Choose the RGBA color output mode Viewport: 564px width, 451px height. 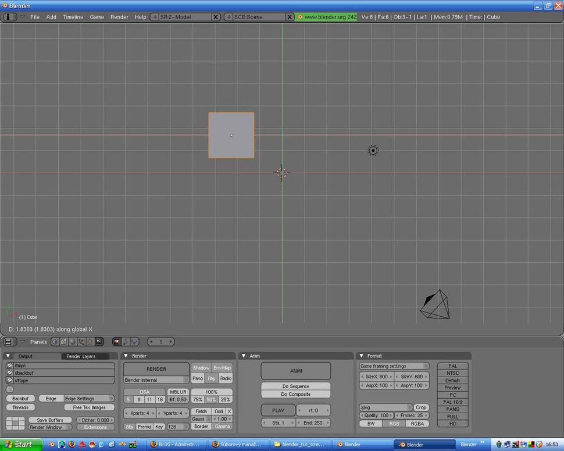417,424
